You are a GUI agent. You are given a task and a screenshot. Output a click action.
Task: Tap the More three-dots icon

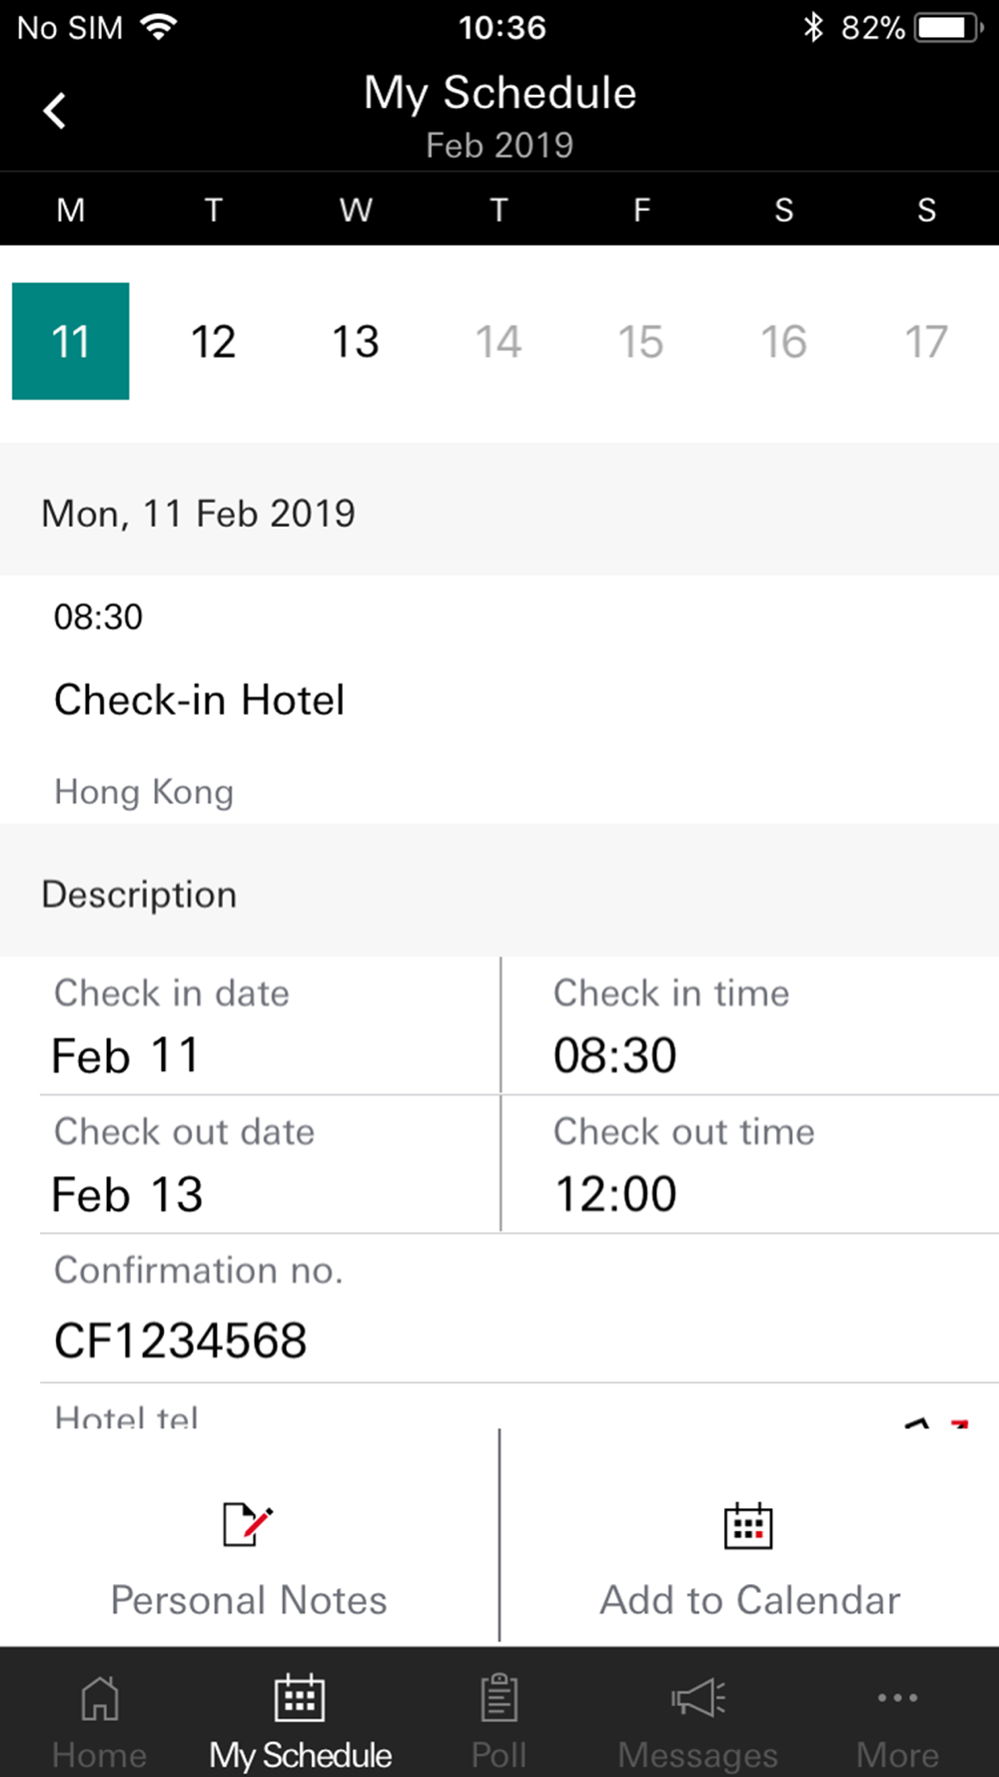(x=897, y=1698)
